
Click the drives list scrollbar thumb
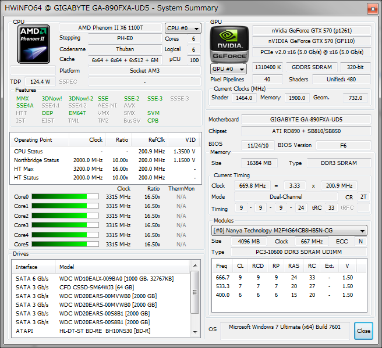click(x=194, y=292)
